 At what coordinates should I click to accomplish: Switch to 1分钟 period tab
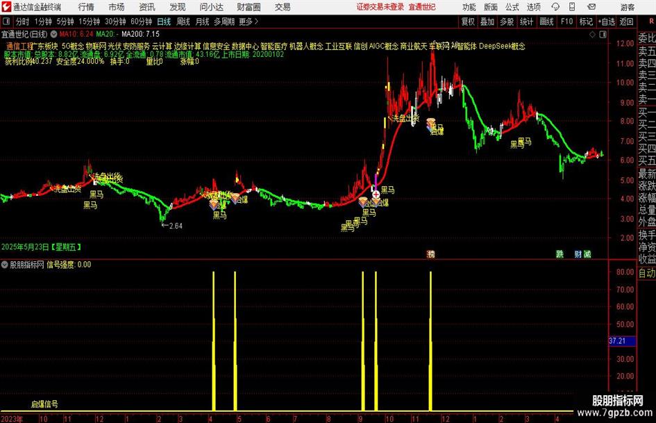[43, 22]
